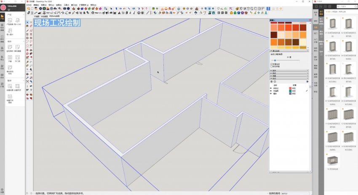358x195 pixels.
Task: Click the Zoom Extents tool
Action: [x=27, y=82]
